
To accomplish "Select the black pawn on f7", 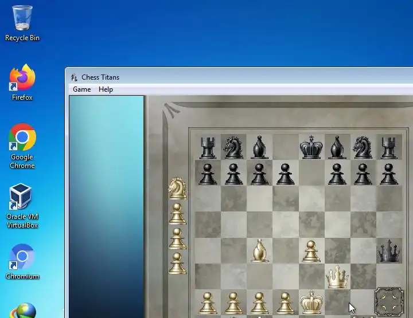I will [337, 174].
